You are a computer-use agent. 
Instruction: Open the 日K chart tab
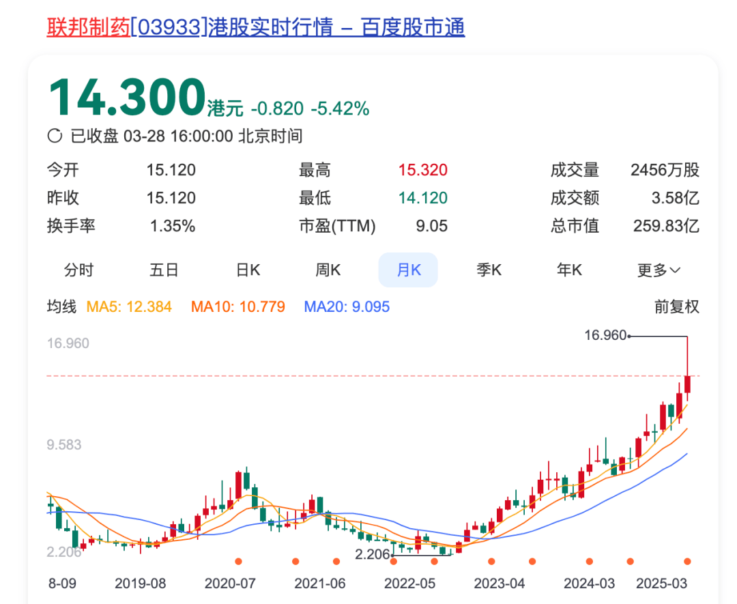(x=248, y=270)
